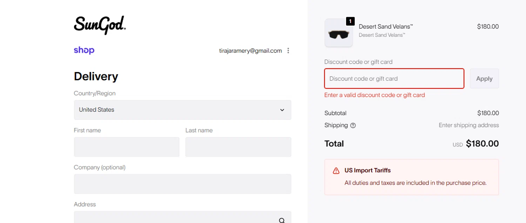The width and height of the screenshot is (526, 223).
Task: Click the Delivery heading
Action: [96, 76]
